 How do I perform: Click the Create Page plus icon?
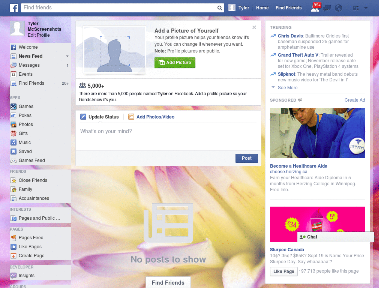[13, 256]
